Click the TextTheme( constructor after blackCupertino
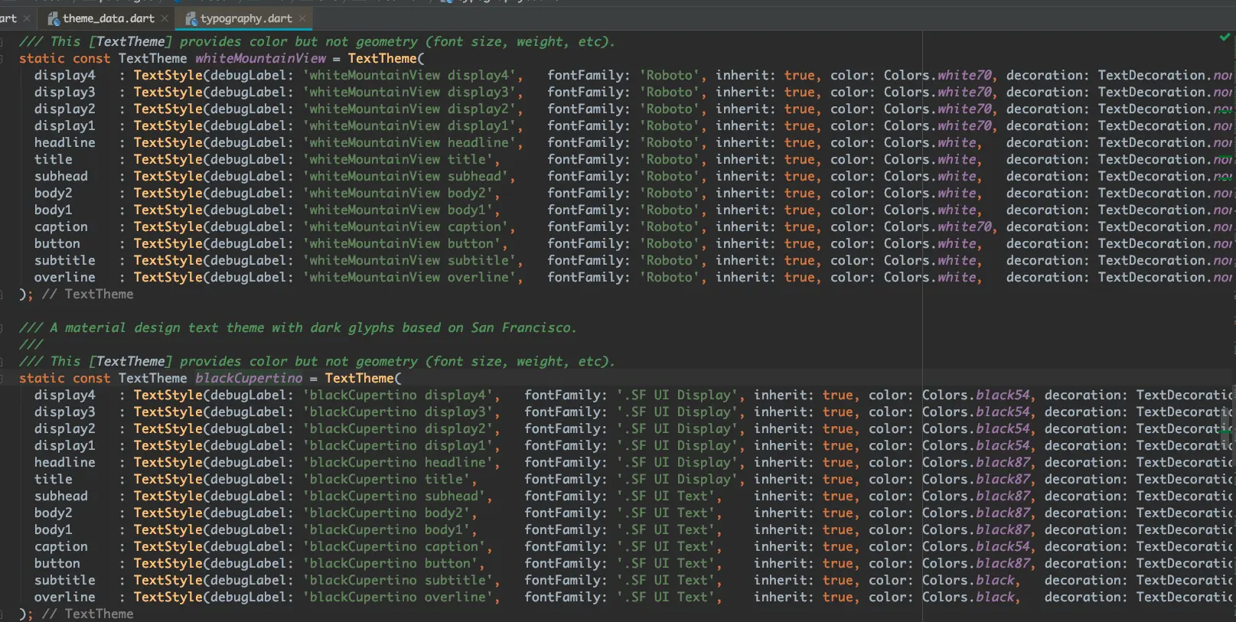Screen dimensions: 1236x622 364,379
